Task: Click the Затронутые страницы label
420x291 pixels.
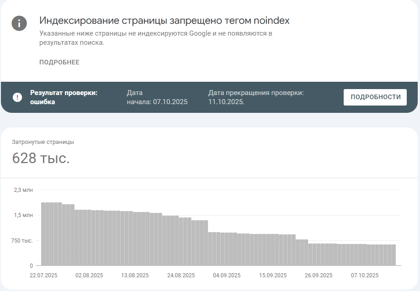Action: [x=43, y=142]
